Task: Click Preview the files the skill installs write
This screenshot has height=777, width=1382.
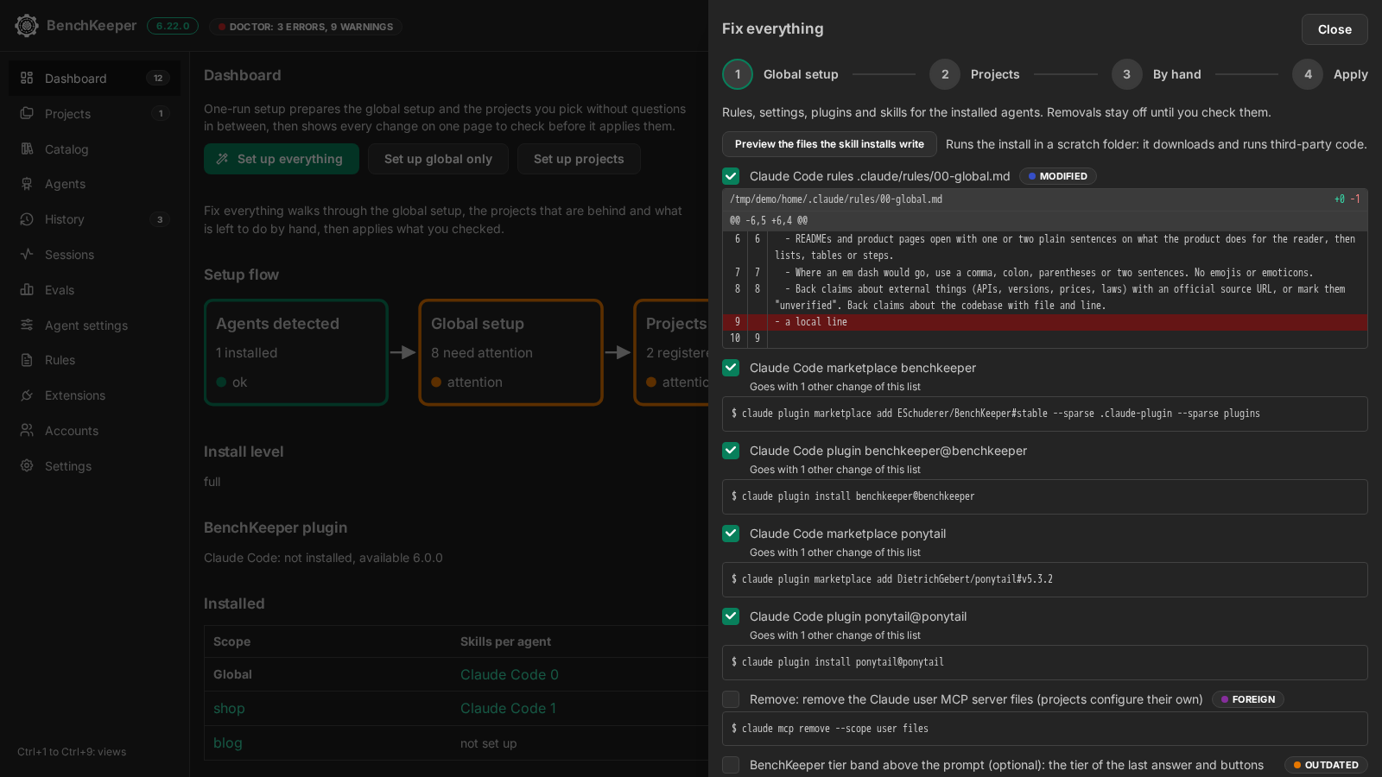Action: click(829, 144)
